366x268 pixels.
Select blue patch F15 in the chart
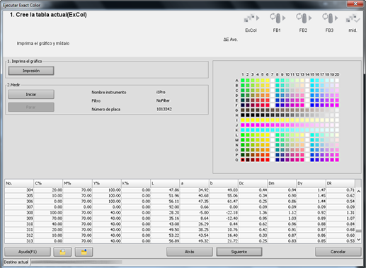[312, 105]
